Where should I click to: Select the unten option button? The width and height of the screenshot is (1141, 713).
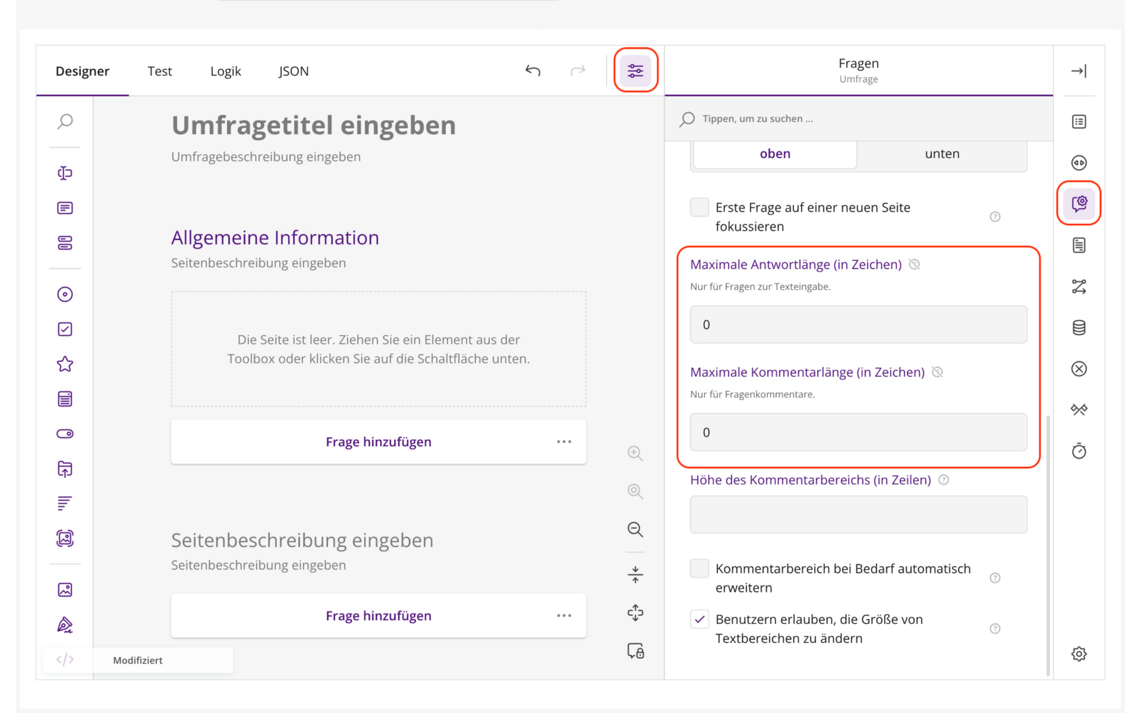[x=942, y=154]
